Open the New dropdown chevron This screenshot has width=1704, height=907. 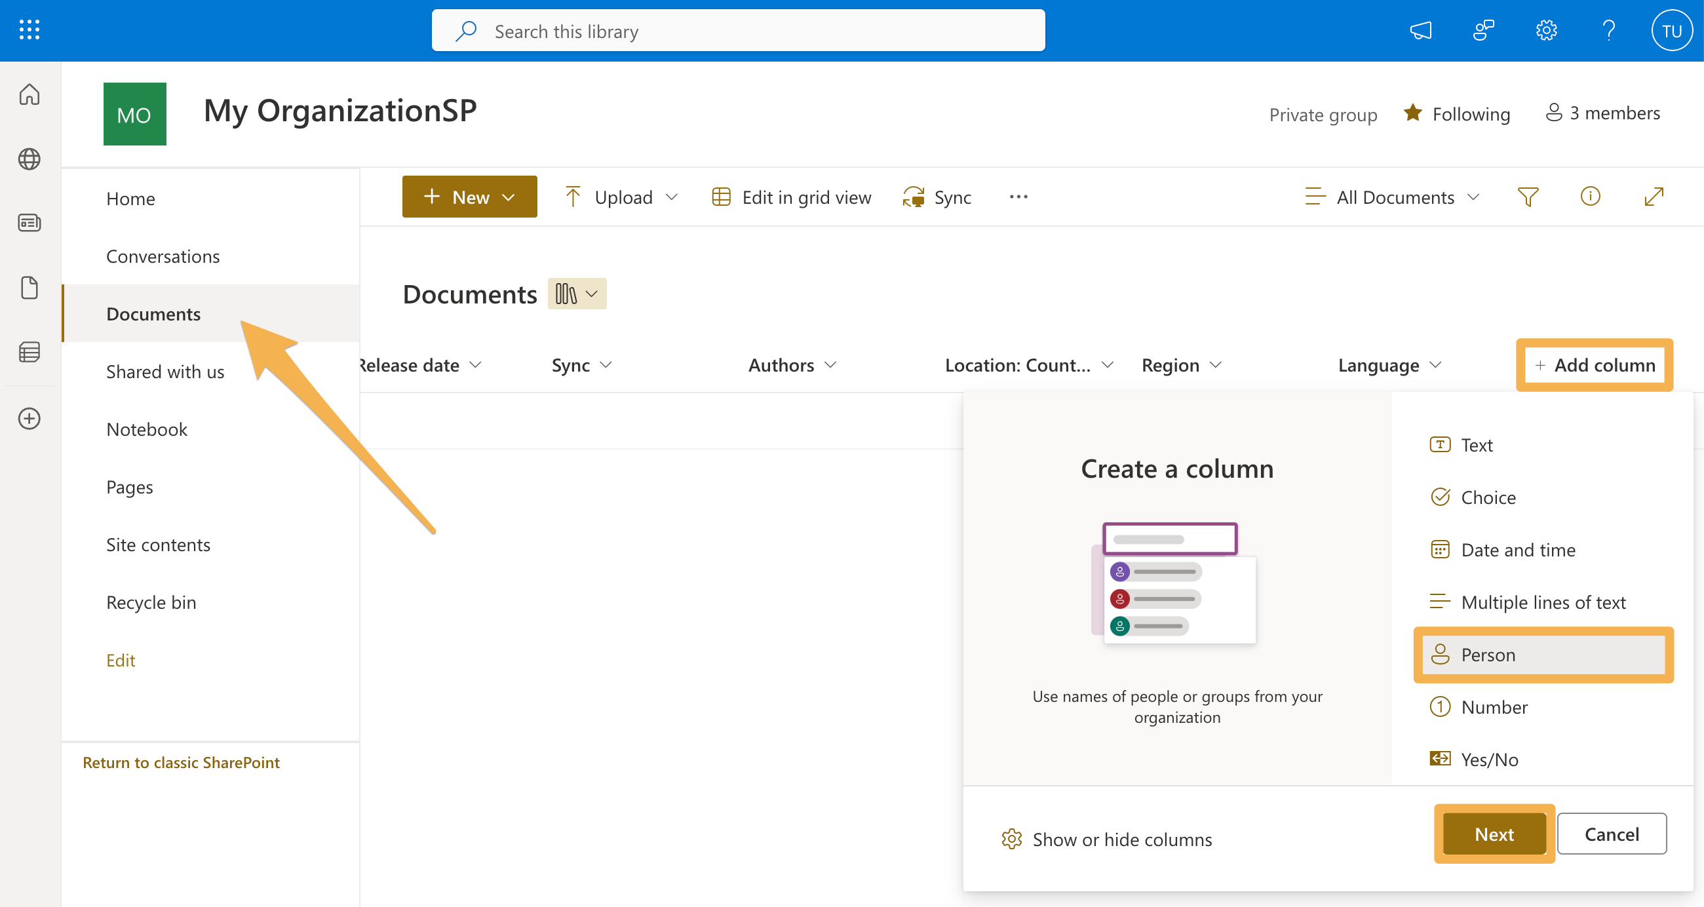(509, 197)
